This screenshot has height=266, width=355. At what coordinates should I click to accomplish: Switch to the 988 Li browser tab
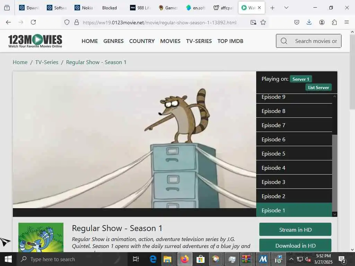[140, 8]
